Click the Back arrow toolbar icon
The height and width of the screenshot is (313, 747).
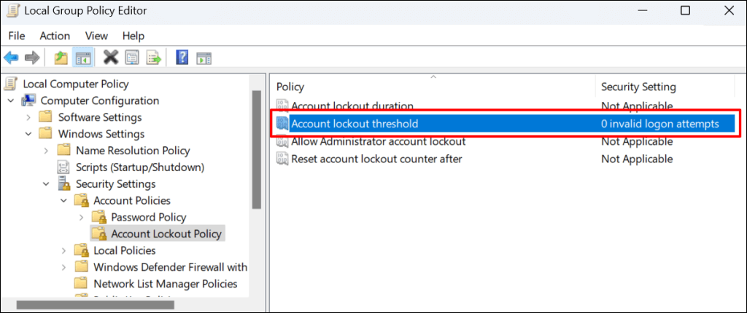point(12,58)
